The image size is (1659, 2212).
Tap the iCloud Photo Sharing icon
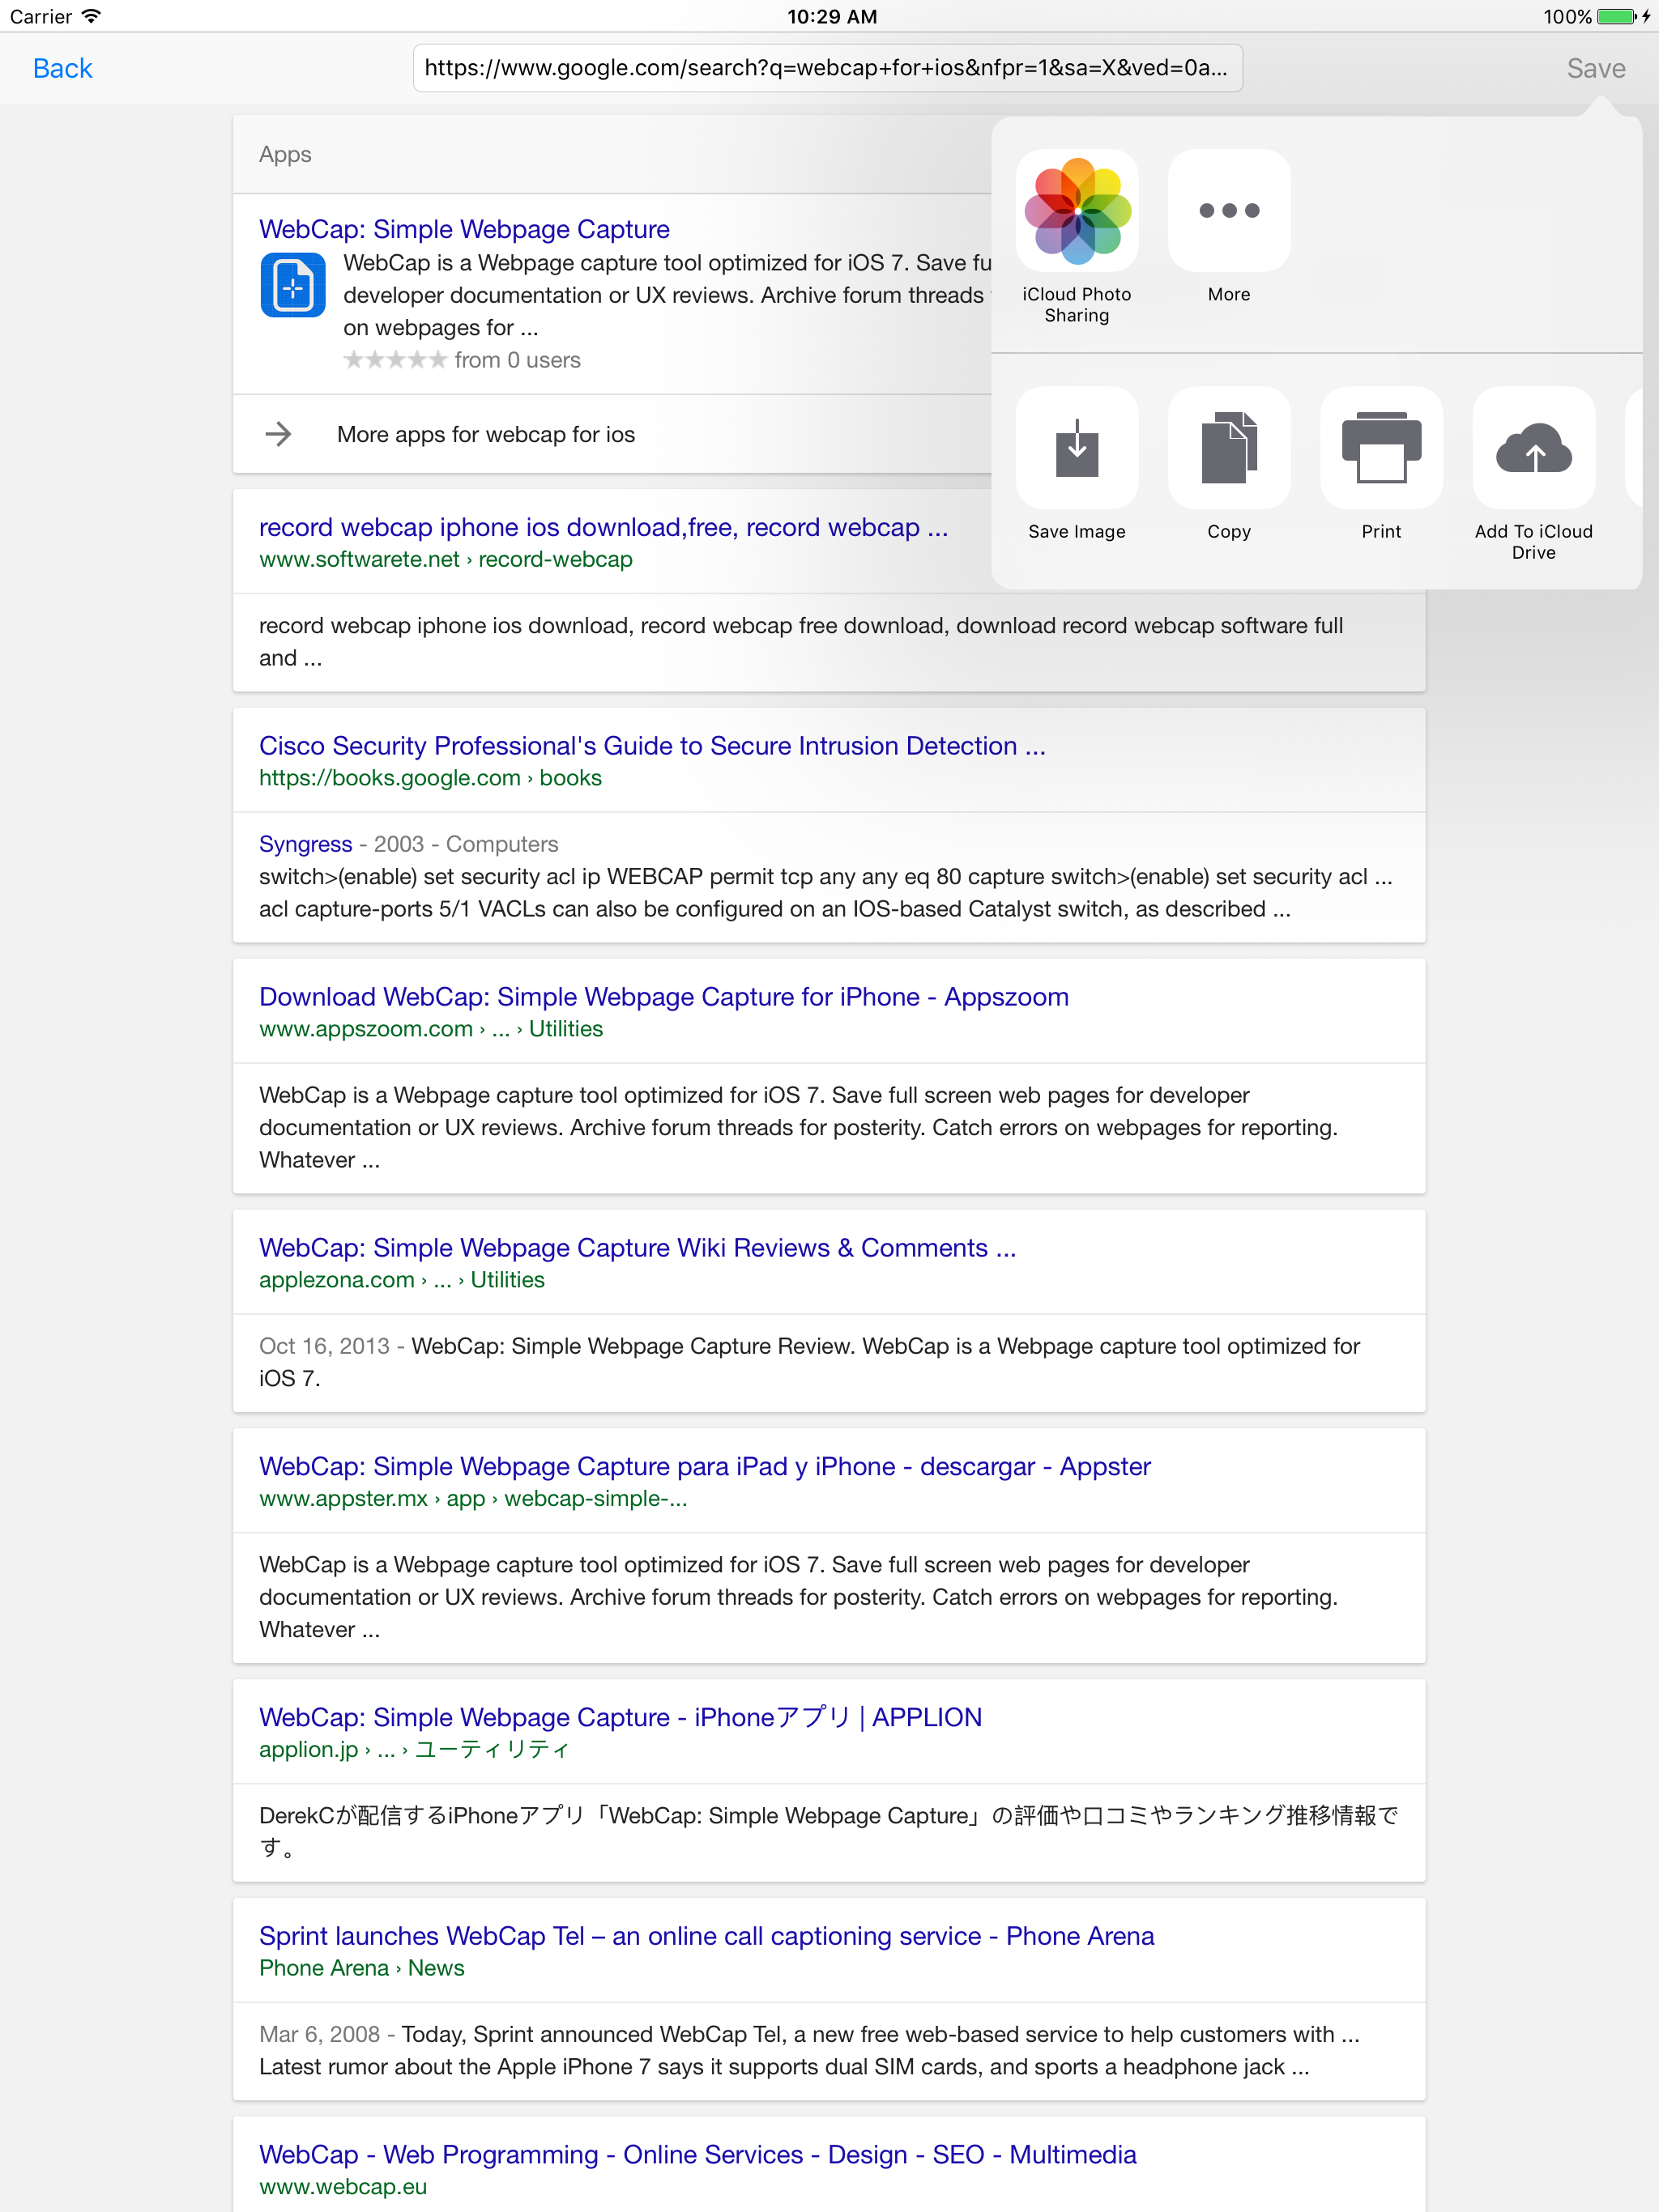[x=1077, y=210]
